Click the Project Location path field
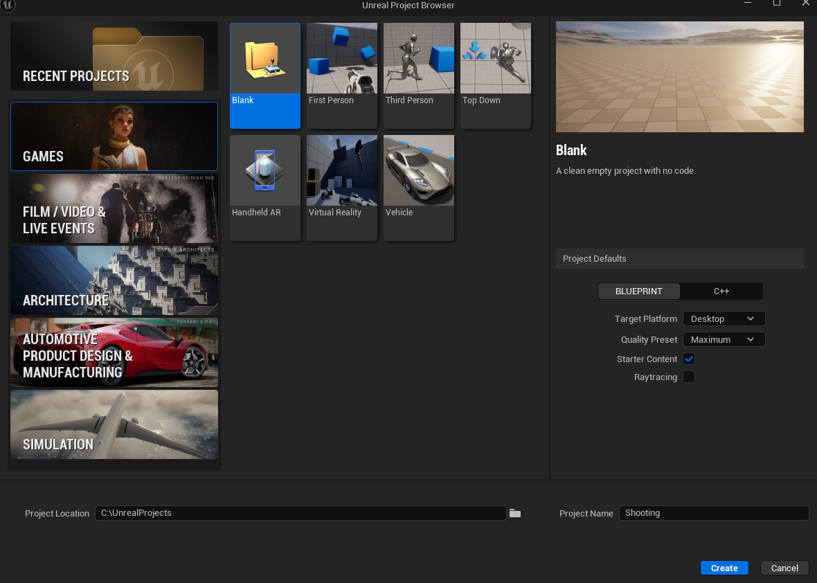Image resolution: width=817 pixels, height=583 pixels. 300,513
